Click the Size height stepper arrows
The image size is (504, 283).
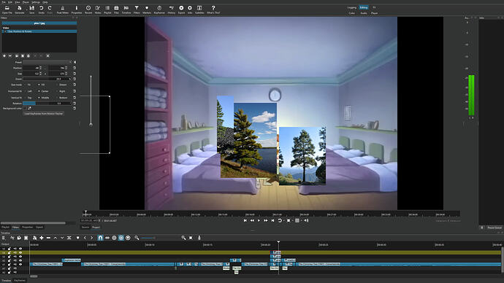click(66, 74)
